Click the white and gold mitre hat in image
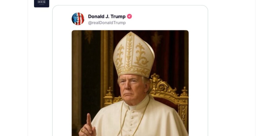Screen dimensions: 260x136 [134, 54]
